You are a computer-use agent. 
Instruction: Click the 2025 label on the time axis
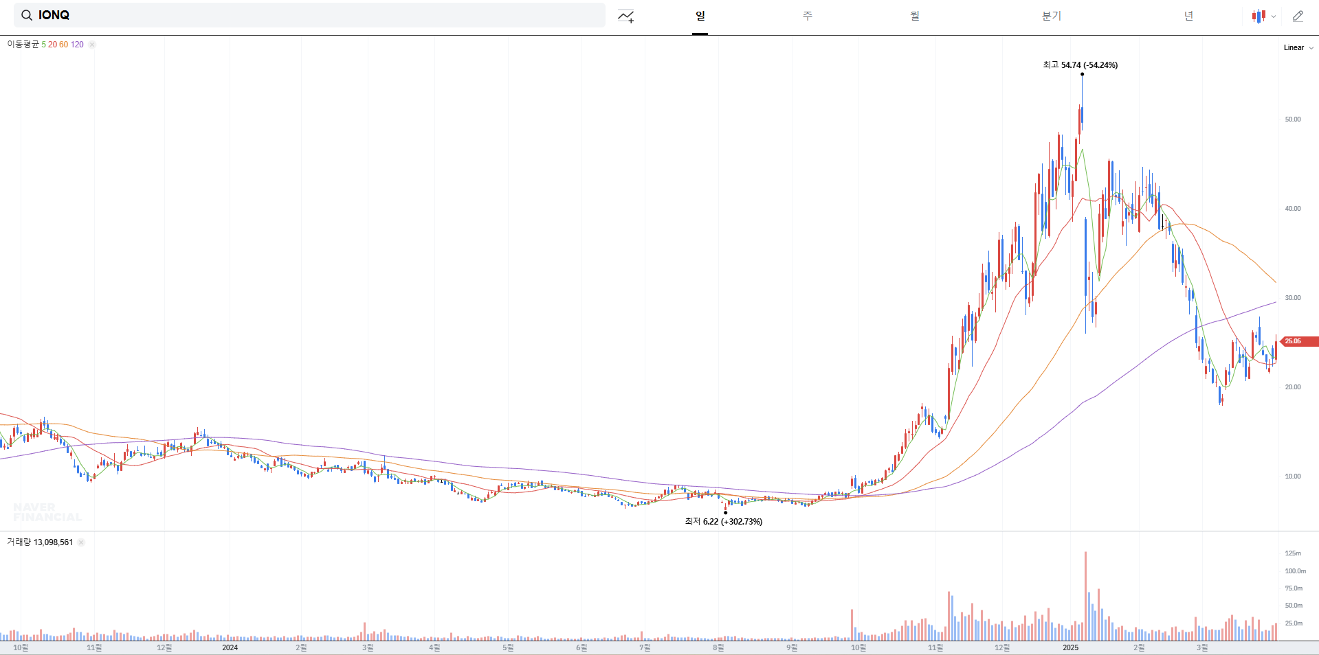(x=1070, y=647)
